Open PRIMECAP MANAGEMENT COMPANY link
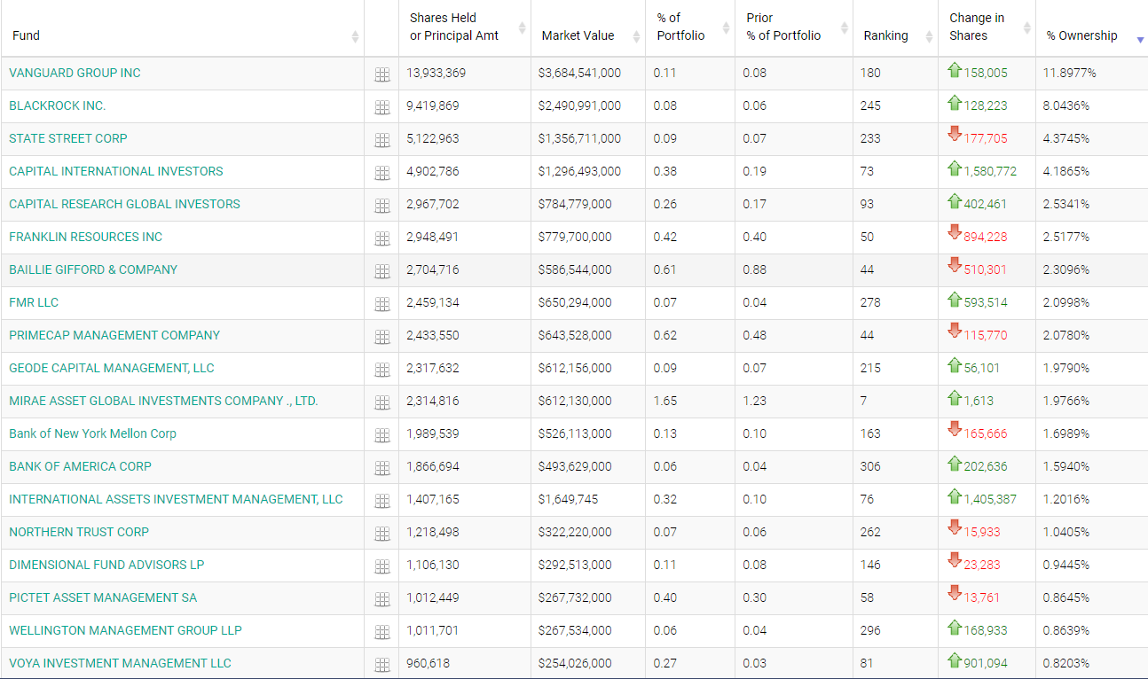The height and width of the screenshot is (679, 1148). pos(114,335)
